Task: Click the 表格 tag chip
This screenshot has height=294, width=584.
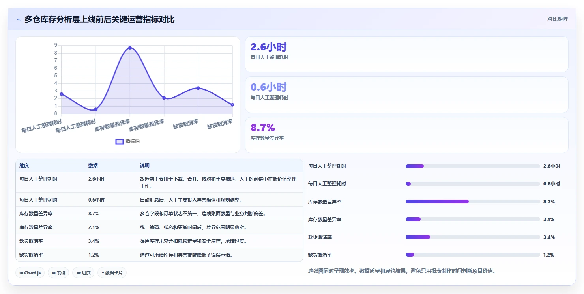Action: pos(58,273)
